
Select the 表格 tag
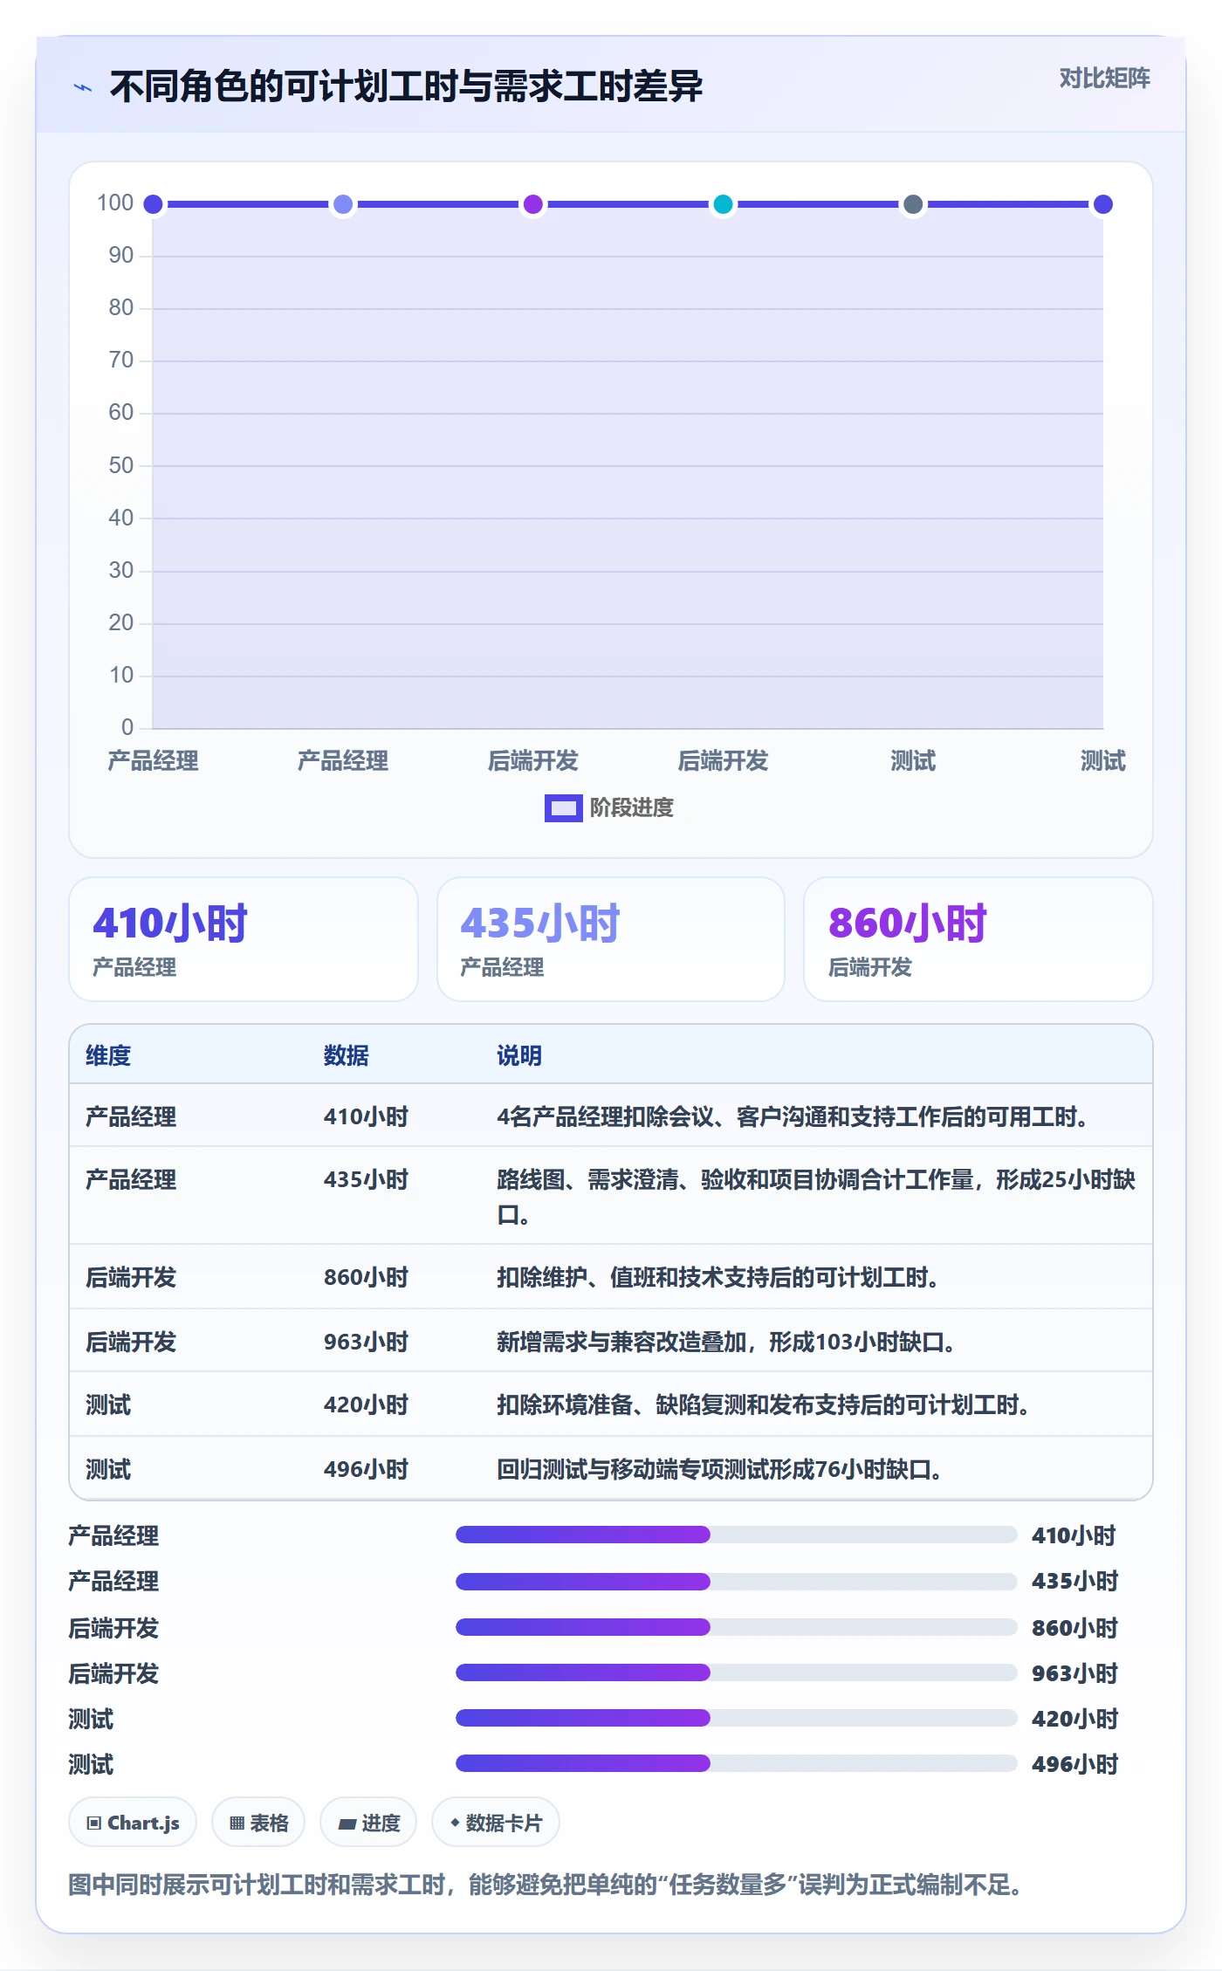258,1823
